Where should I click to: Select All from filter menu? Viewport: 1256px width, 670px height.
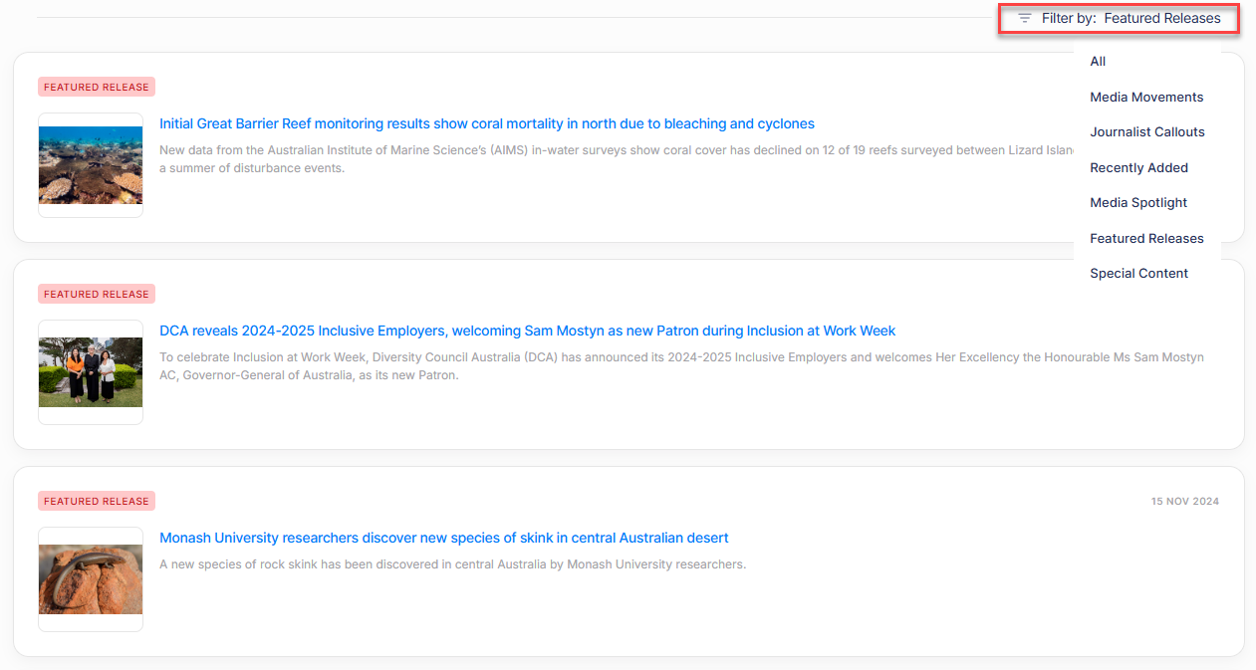click(1098, 62)
